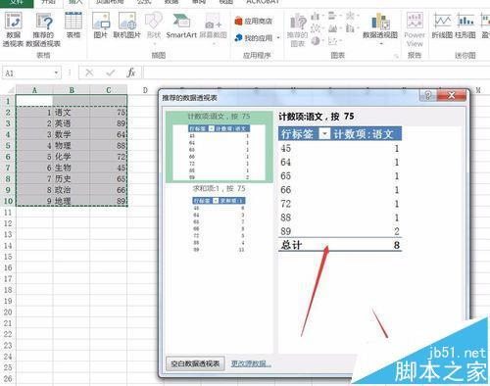Open 推荐的数据透视表 recommended PivotTables
Viewport: 490px width, 386px height.
tap(43, 29)
